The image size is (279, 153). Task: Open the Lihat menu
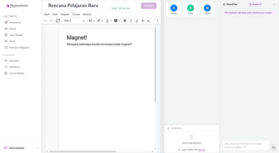coord(55,14)
